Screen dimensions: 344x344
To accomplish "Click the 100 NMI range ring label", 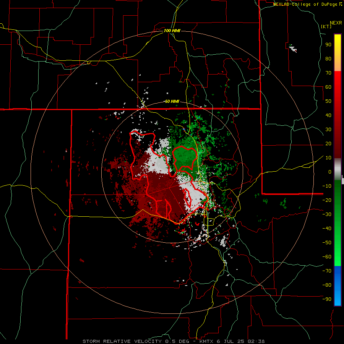I will tap(172, 31).
